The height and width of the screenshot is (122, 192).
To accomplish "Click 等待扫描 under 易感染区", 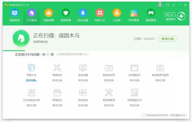I will [57, 80].
